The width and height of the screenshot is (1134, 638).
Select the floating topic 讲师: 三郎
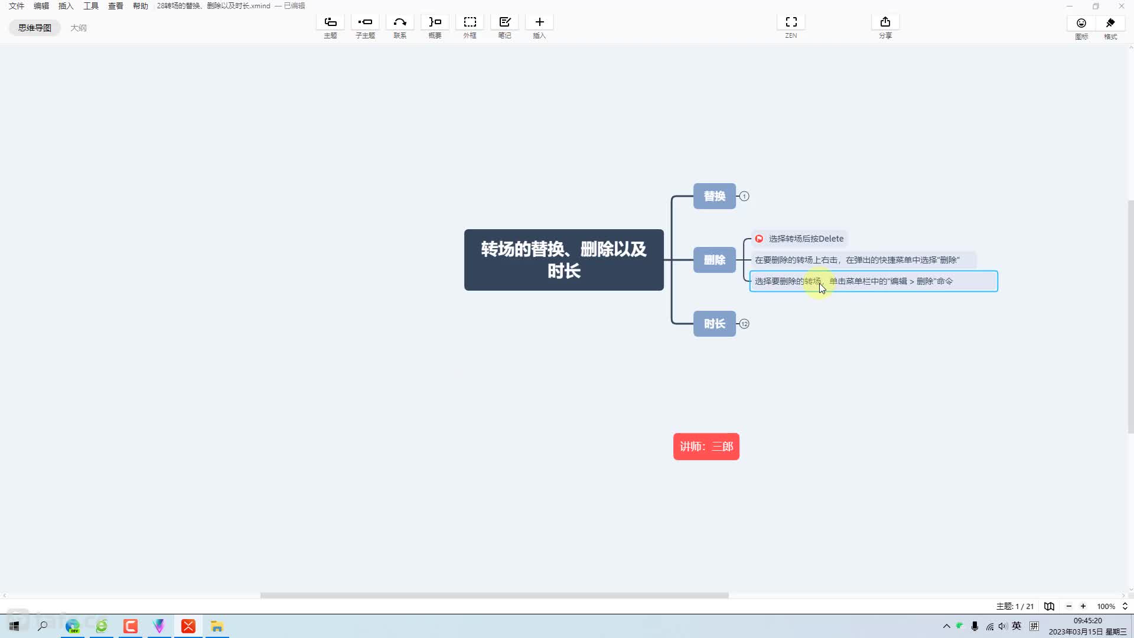tap(706, 447)
